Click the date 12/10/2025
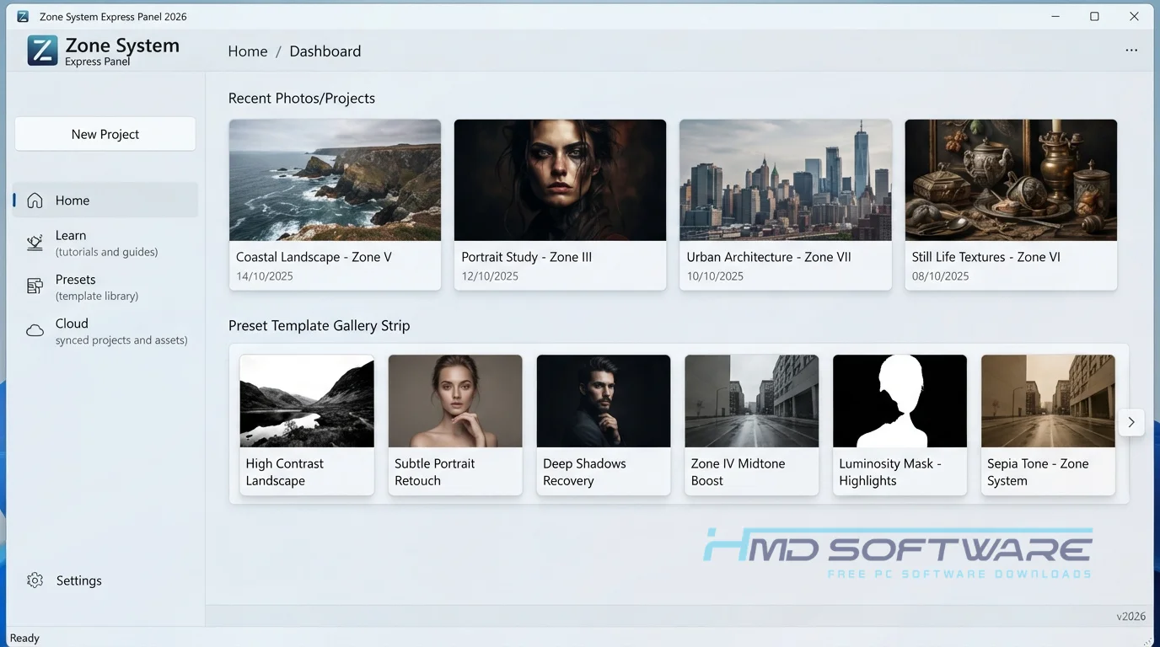This screenshot has width=1160, height=647. 490,276
